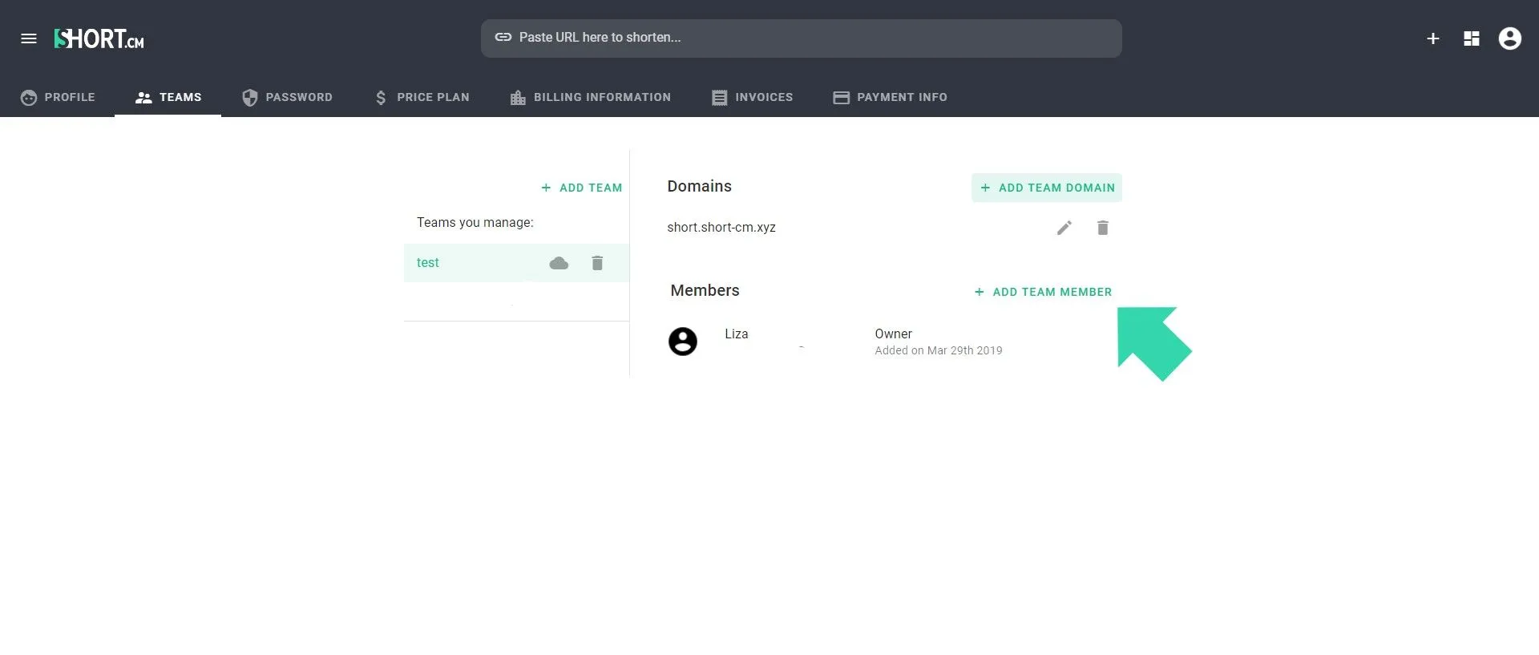Viewport: 1539px width, 655px height.
Task: Open the Payment Info tab
Action: pyautogui.click(x=891, y=97)
